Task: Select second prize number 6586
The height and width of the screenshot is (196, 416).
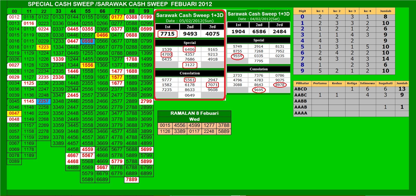Action: (x=259, y=32)
